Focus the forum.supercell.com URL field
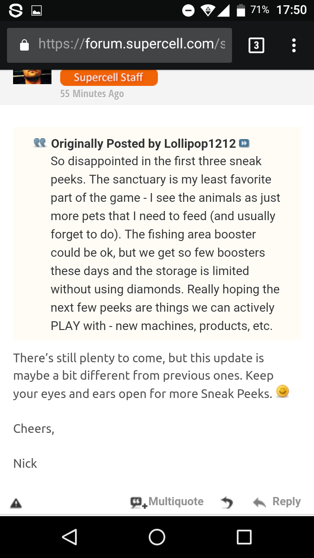The width and height of the screenshot is (314, 558). point(131,44)
